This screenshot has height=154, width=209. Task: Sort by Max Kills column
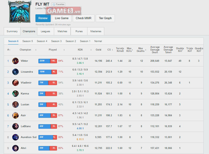(x=130, y=50)
